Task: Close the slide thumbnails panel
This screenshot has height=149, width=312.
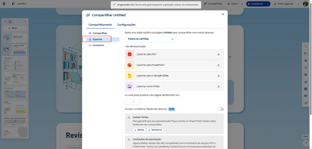Action: 25,22
